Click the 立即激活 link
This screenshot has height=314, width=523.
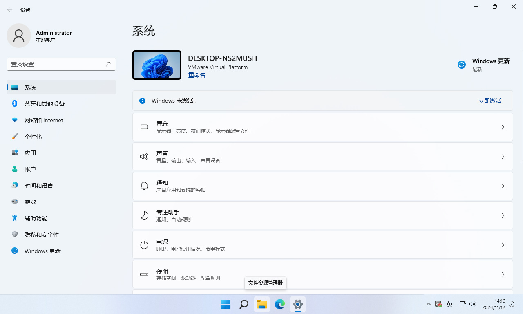[490, 101]
